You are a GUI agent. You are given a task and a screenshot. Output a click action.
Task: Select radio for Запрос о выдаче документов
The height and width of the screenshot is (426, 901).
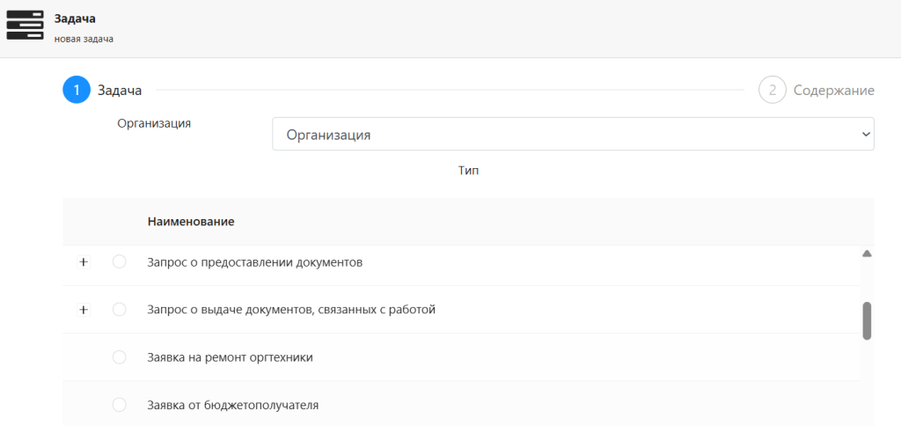point(119,310)
